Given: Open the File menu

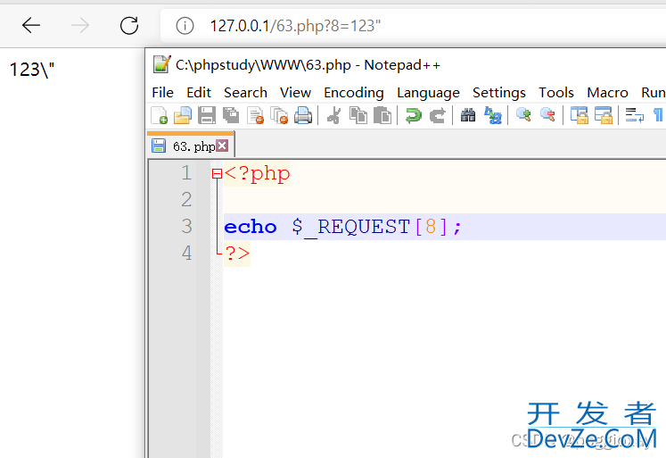Looking at the screenshot, I should click(x=162, y=92).
